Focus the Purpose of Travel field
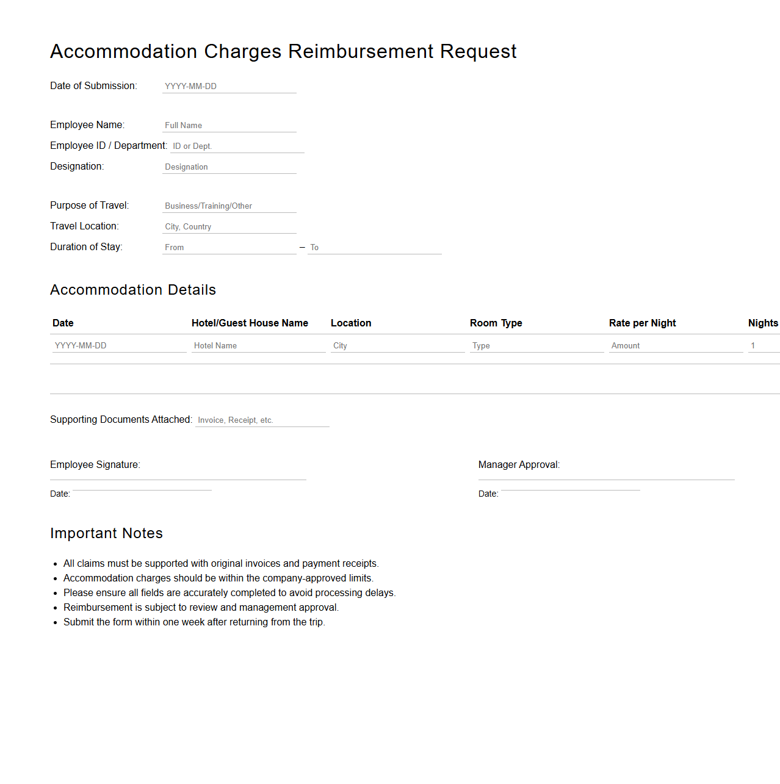This screenshot has width=780, height=784. [229, 206]
